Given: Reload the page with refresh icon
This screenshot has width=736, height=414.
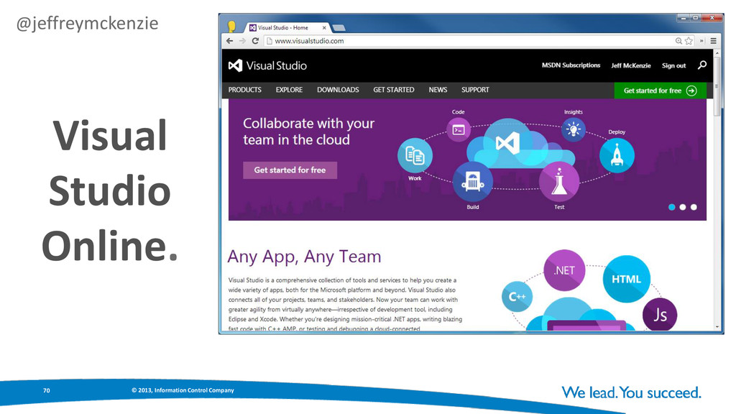Looking at the screenshot, I should (x=255, y=41).
